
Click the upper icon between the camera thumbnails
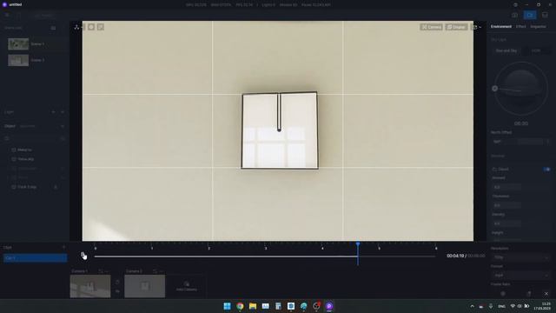pyautogui.click(x=117, y=282)
